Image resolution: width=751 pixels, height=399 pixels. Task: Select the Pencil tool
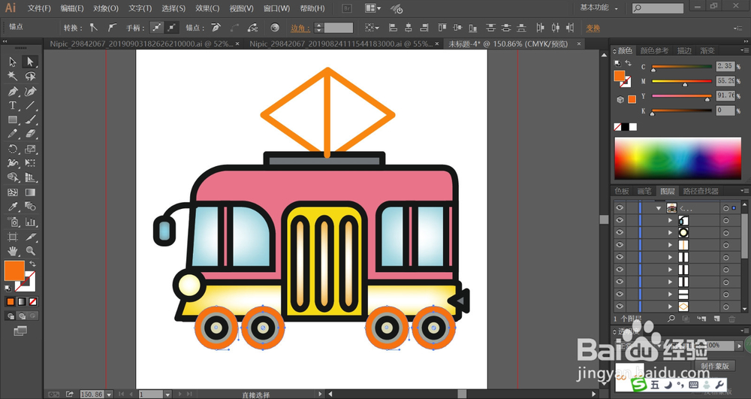[x=13, y=134]
